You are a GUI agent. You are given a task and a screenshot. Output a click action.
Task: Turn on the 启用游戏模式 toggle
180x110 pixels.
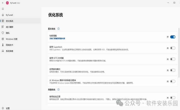point(173,70)
